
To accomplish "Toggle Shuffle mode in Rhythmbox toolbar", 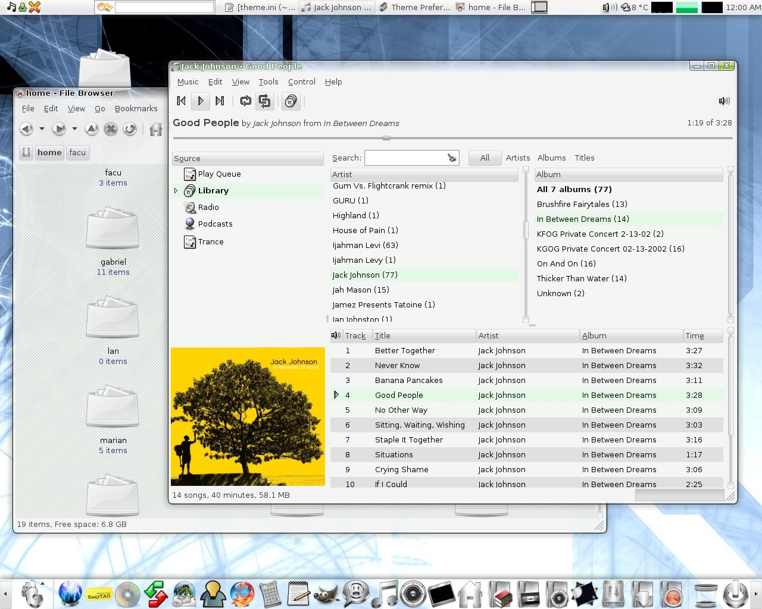I will coord(264,101).
